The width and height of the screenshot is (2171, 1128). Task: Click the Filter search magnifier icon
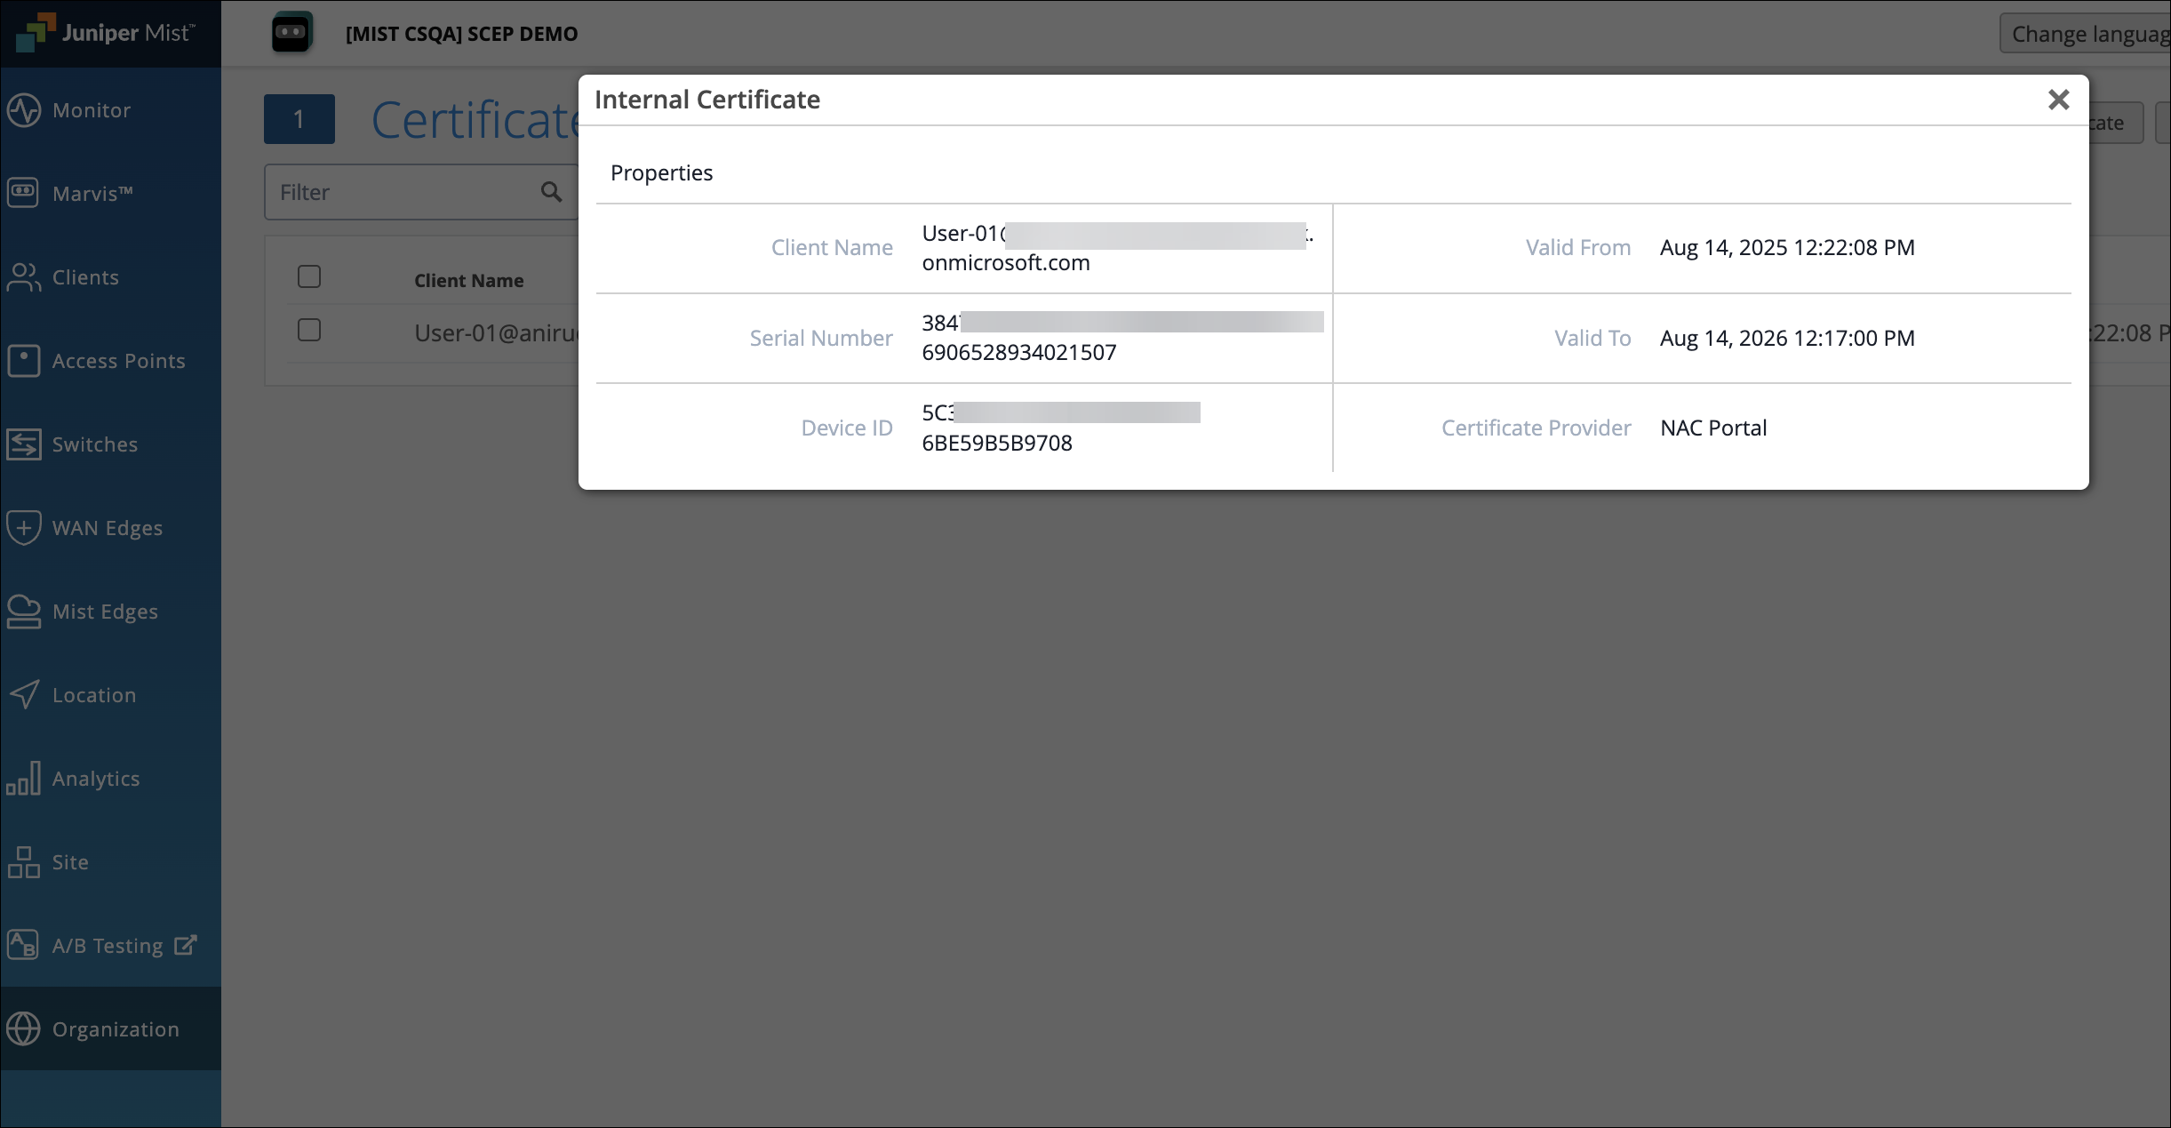pos(551,192)
